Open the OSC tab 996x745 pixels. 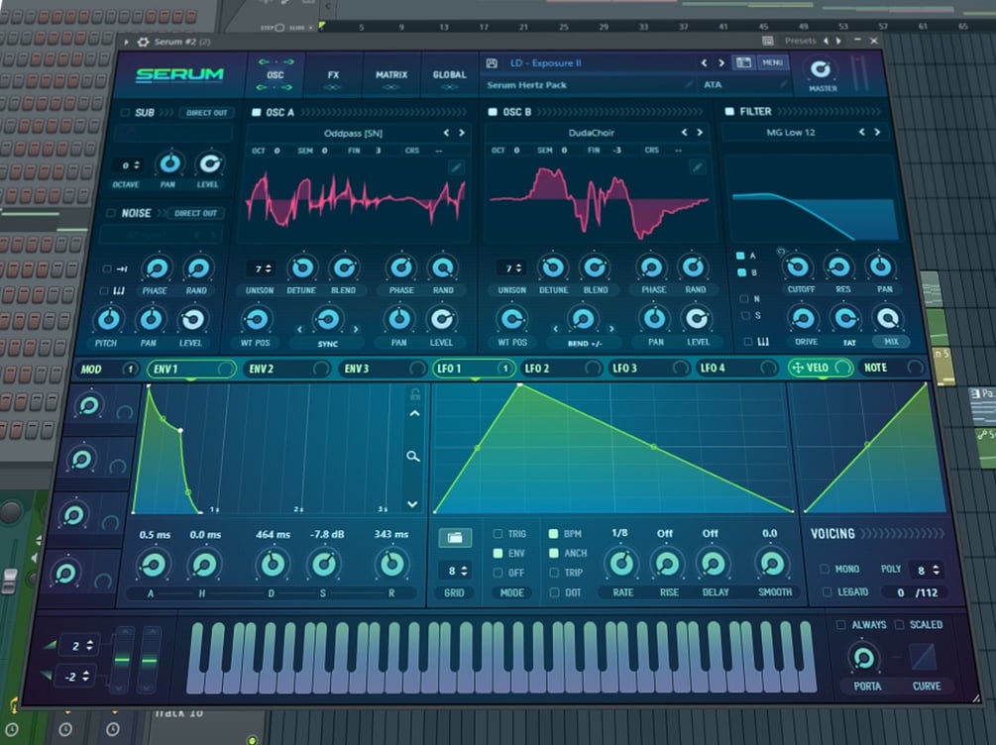[x=276, y=75]
